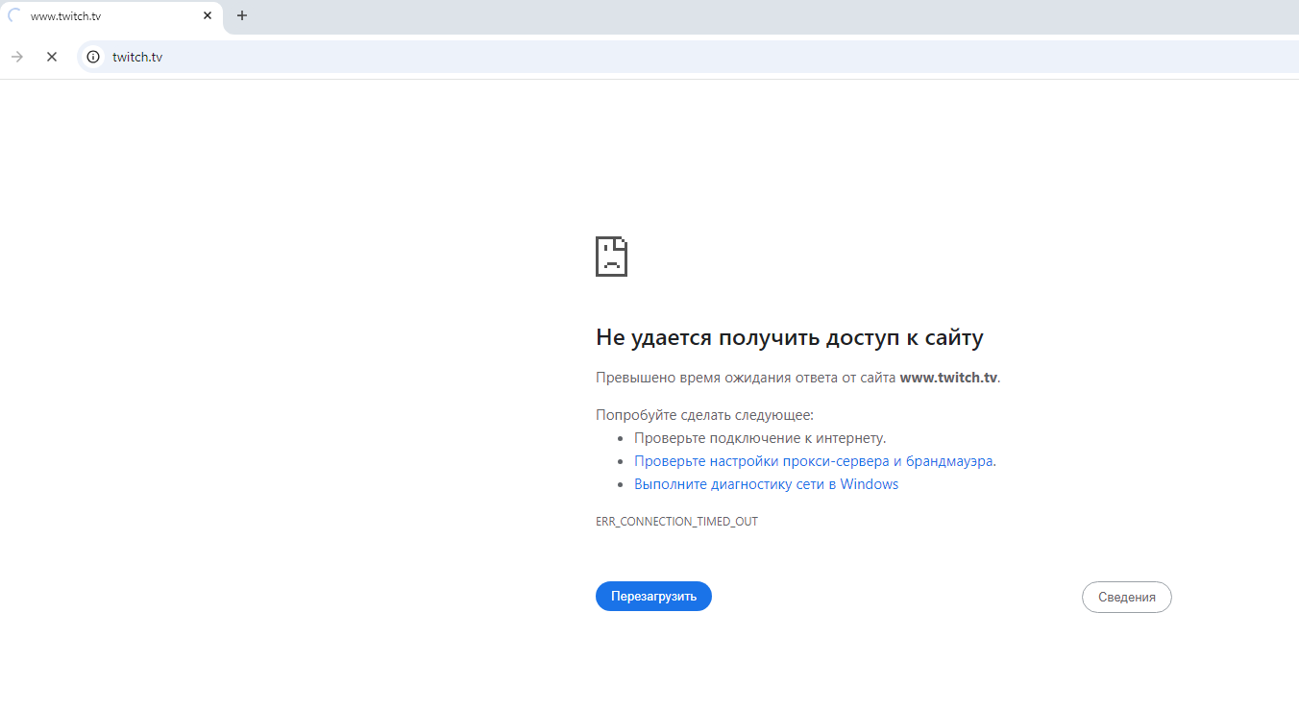Close the www.twitch.tv tab

point(208,15)
